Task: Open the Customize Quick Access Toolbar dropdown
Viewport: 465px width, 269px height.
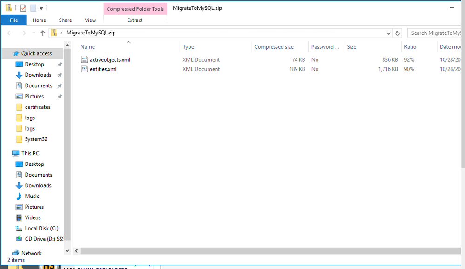Action: tap(41, 8)
